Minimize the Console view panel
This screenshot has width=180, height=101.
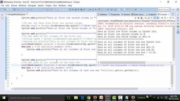point(173,14)
